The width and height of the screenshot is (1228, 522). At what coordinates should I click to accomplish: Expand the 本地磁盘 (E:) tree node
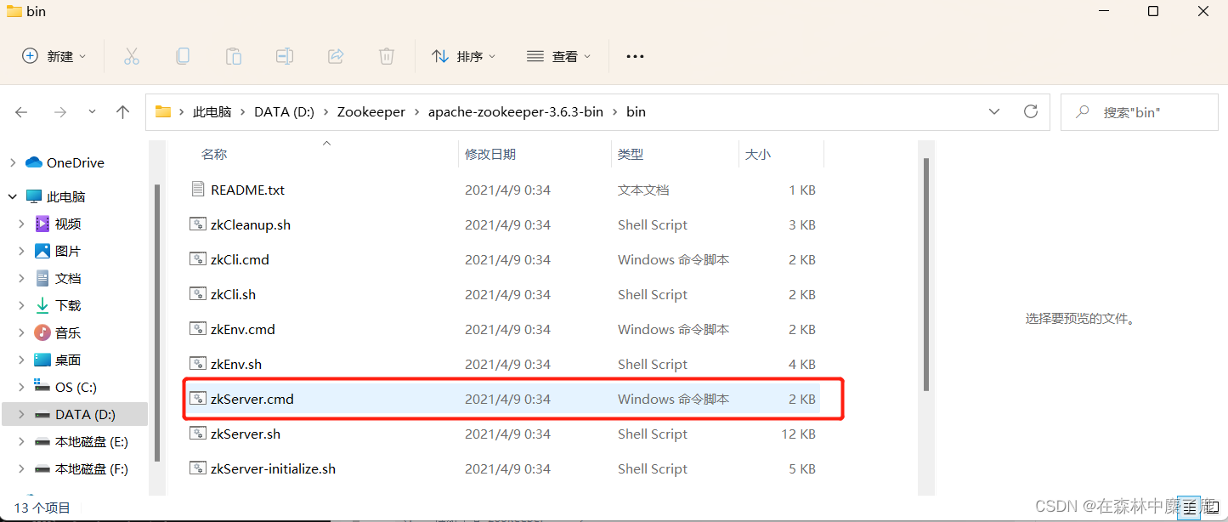click(22, 441)
